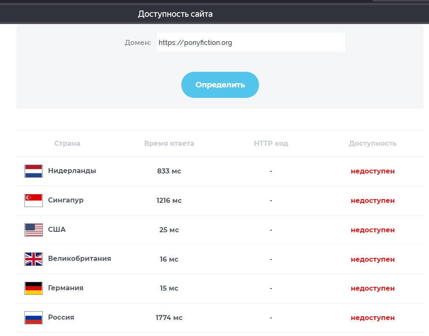Click the 25 мс response time
The image size is (429, 336).
(169, 230)
